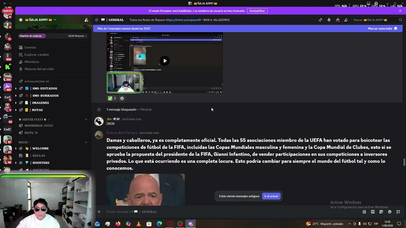Collapse the INICIO category
This screenshot has width=406, height=228.
point(25,142)
